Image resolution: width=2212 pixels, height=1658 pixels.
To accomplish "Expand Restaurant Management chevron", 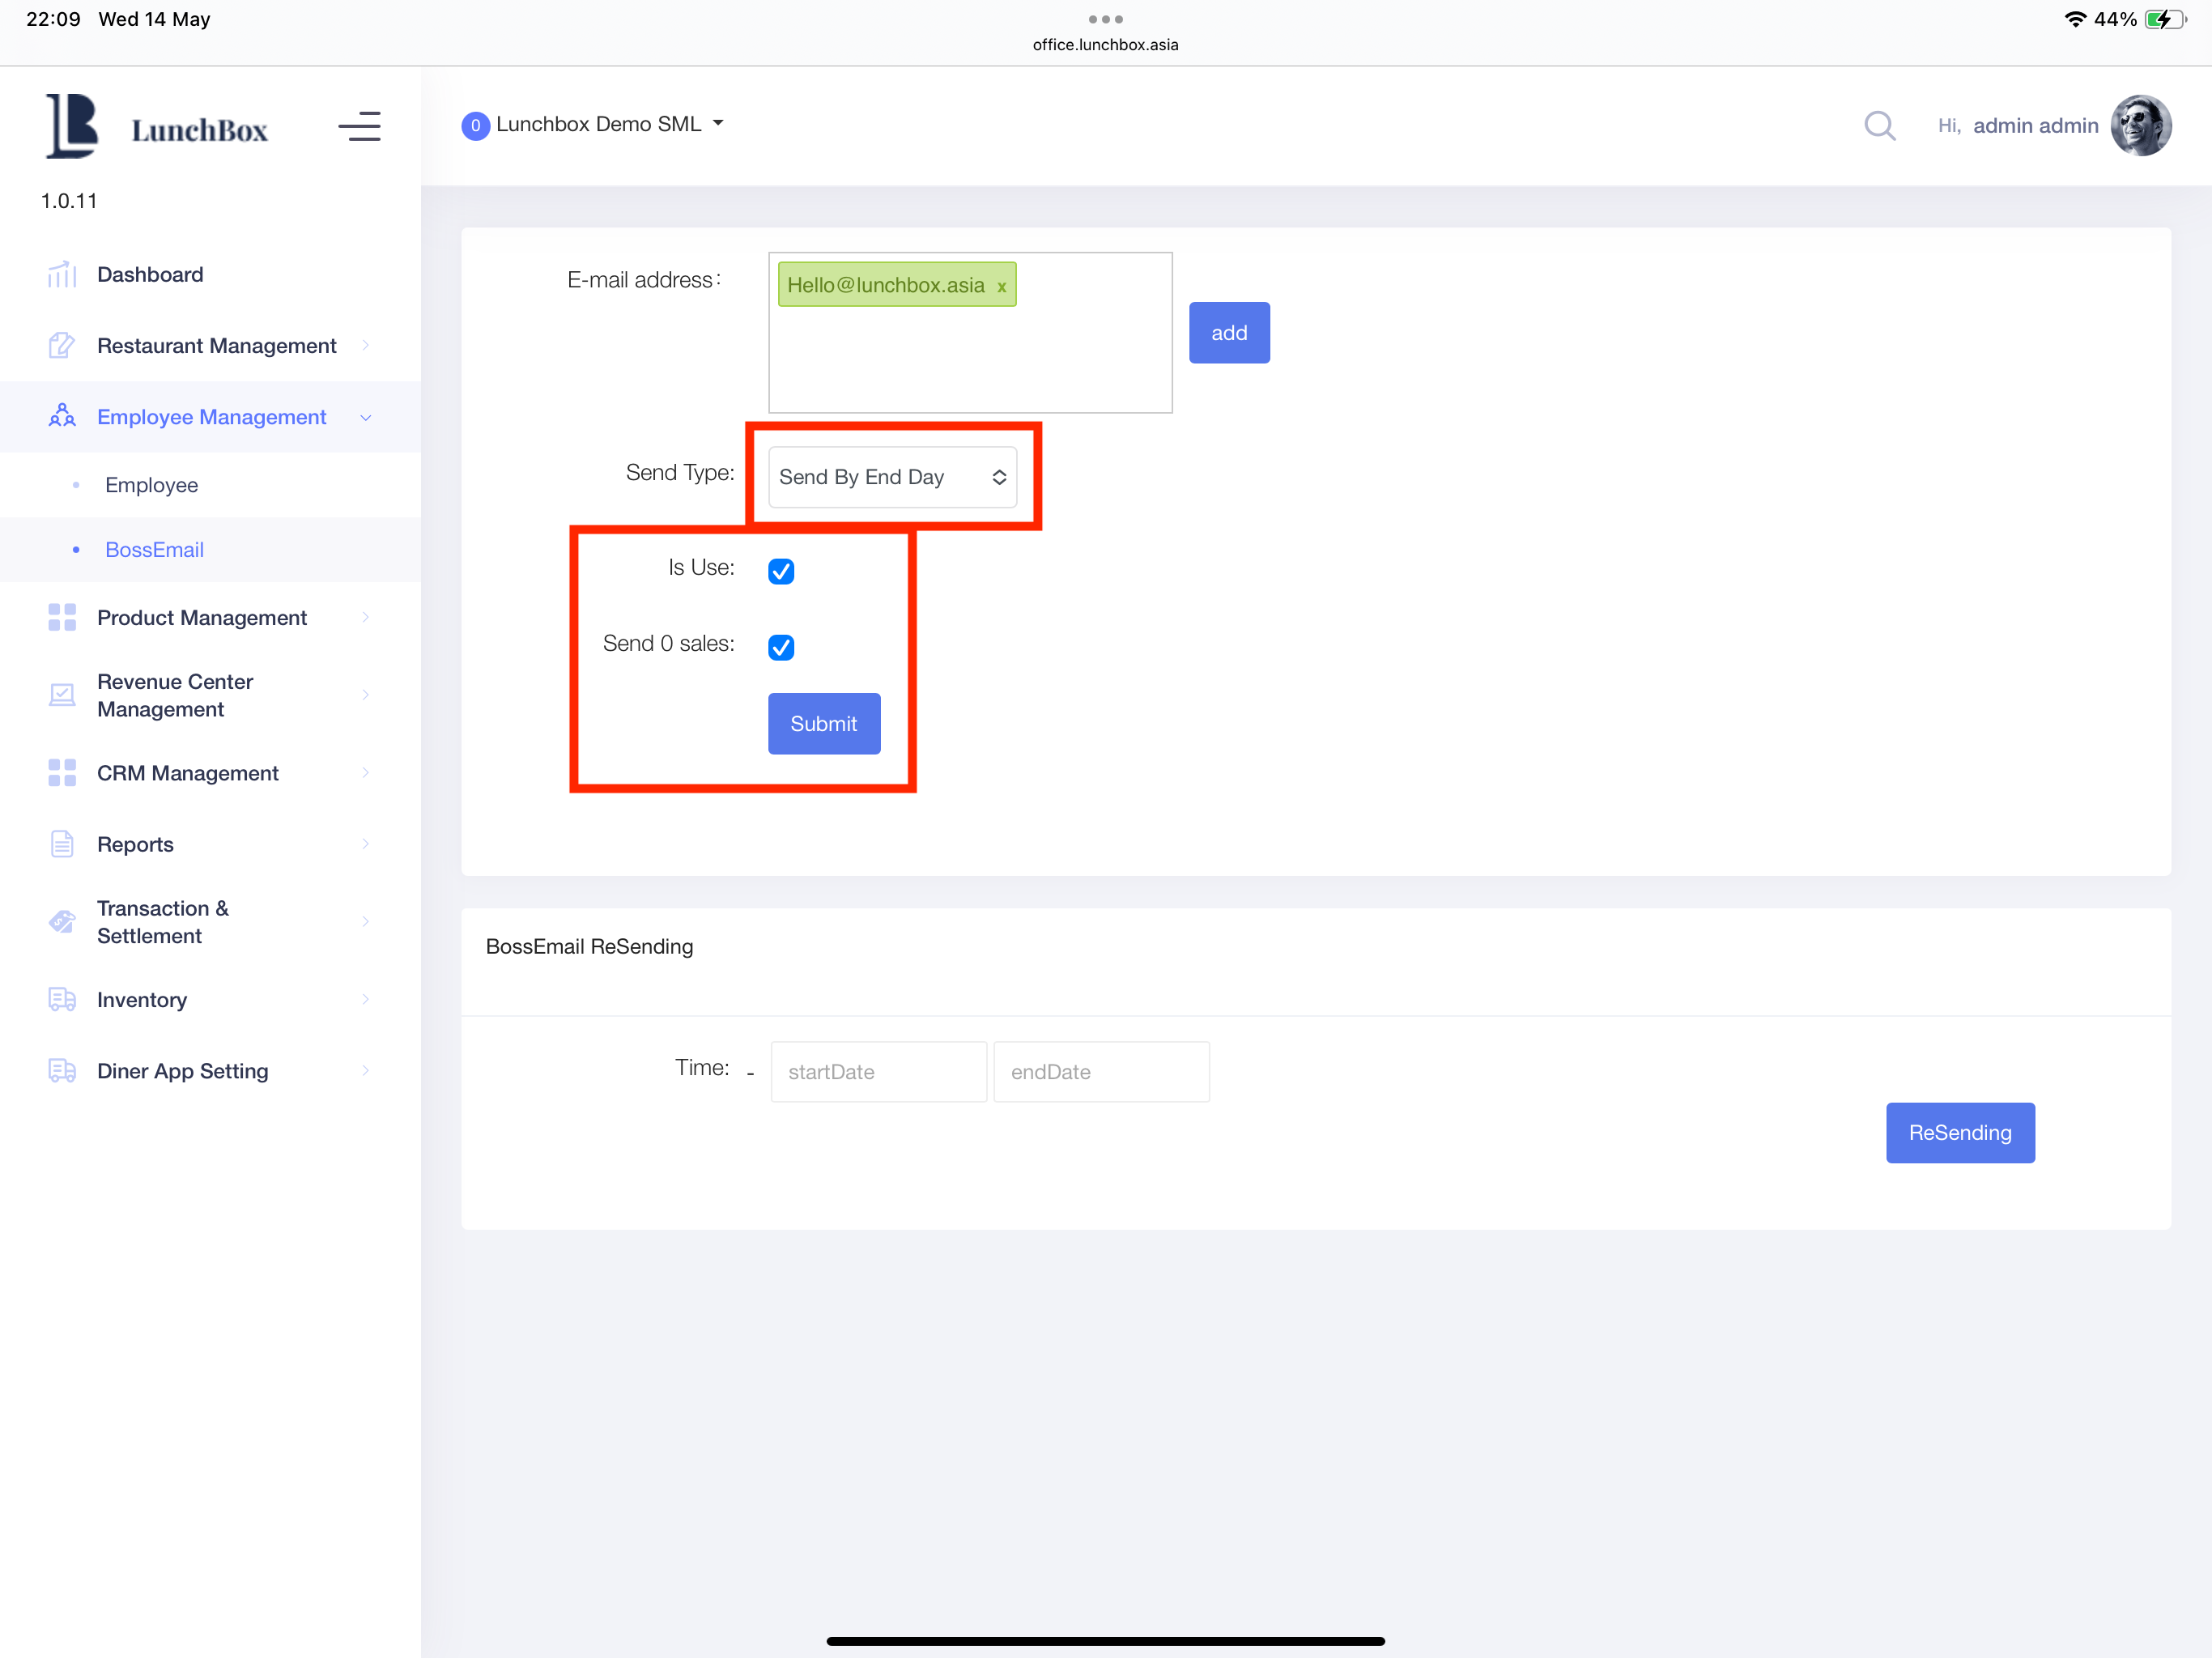I will point(366,346).
